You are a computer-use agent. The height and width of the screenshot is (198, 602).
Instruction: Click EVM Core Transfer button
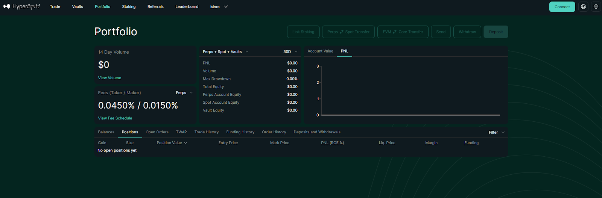[403, 32]
